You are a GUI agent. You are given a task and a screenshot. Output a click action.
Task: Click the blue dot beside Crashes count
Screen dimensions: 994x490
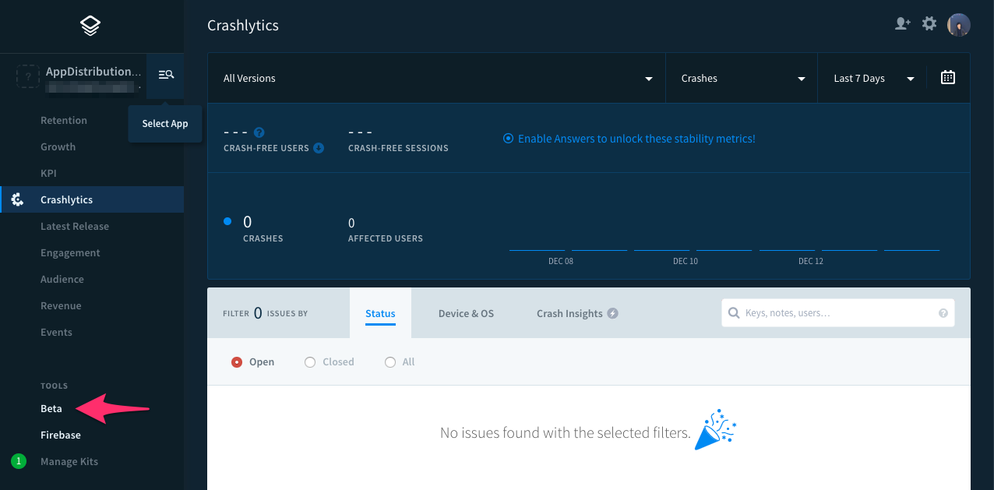(x=227, y=221)
